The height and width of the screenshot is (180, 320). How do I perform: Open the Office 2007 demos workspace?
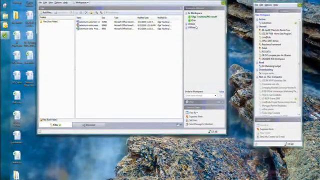click(269, 41)
